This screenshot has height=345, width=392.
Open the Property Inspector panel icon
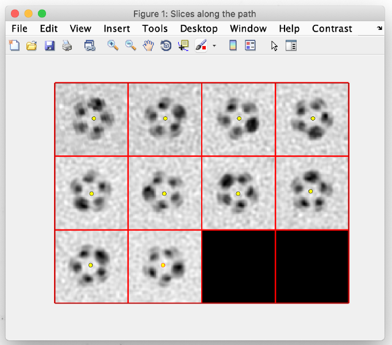click(x=291, y=45)
